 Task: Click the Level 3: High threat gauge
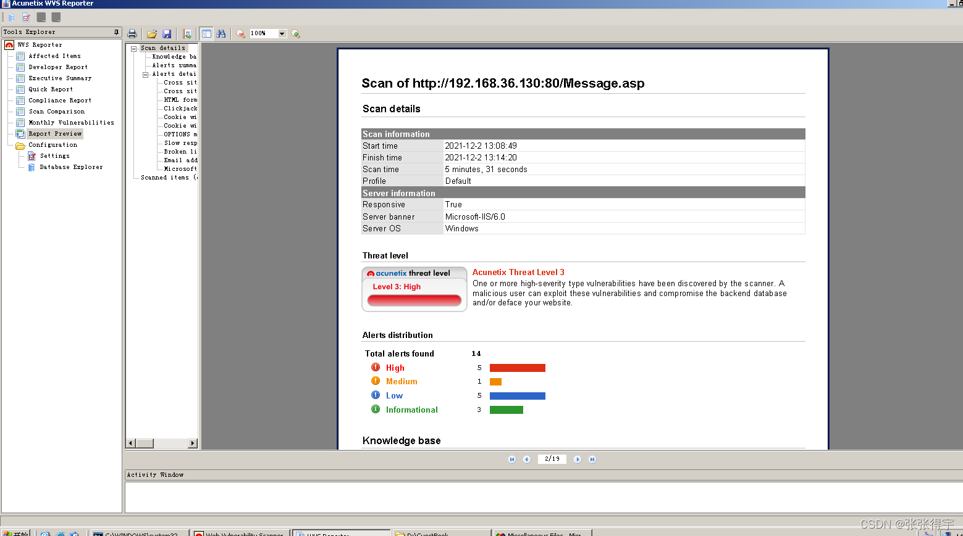point(414,289)
